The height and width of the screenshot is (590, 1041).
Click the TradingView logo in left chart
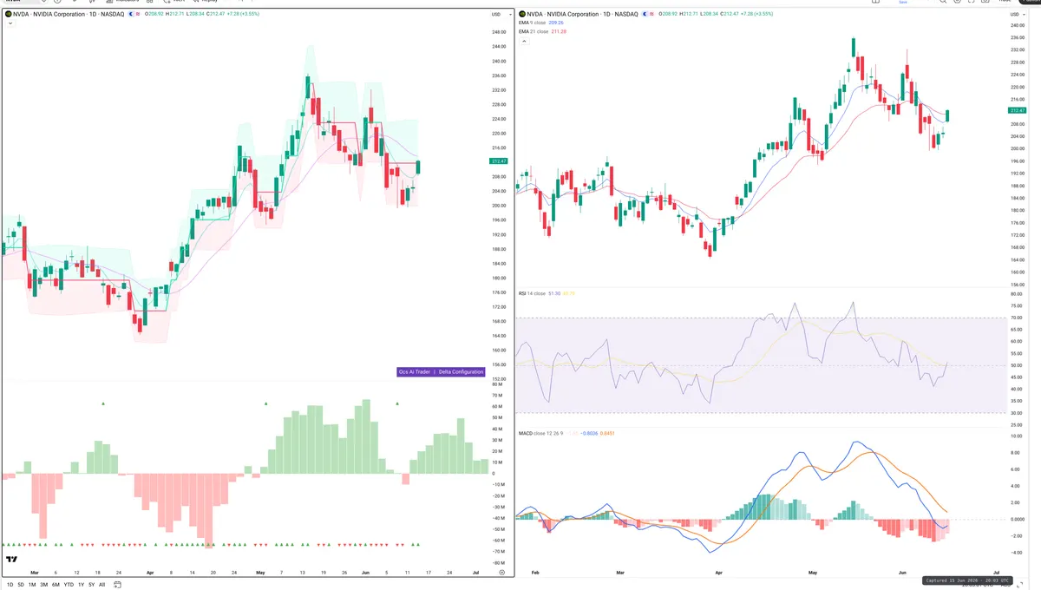(12, 560)
